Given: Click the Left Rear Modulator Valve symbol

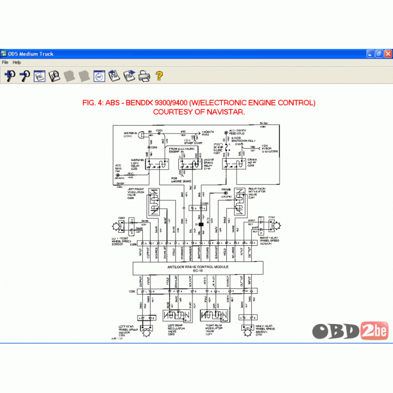Looking at the screenshot, I should tap(177, 315).
